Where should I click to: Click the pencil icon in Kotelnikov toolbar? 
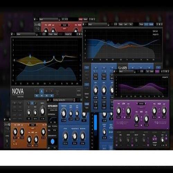pyautogui.click(x=48, y=100)
